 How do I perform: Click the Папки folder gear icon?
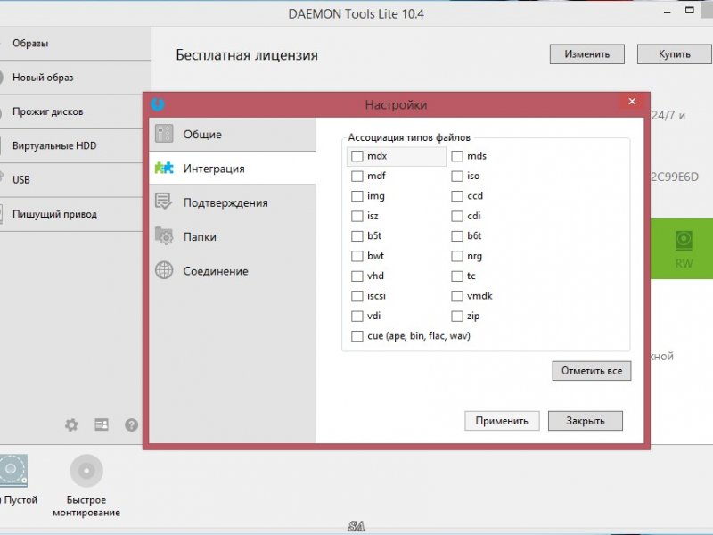pyautogui.click(x=164, y=235)
